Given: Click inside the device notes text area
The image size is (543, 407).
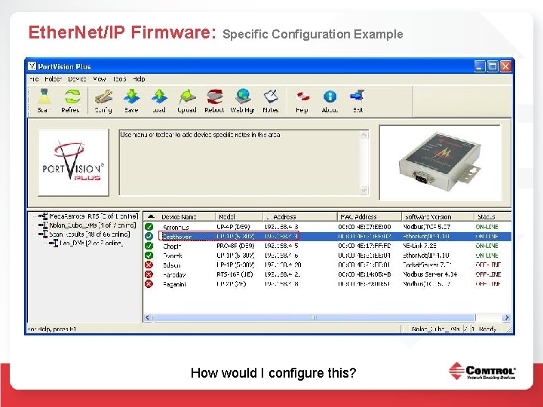Looking at the screenshot, I should tap(239, 163).
